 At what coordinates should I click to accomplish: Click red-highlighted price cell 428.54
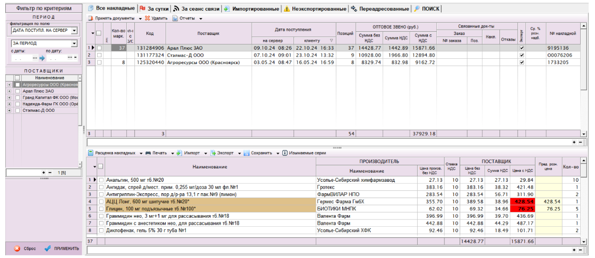click(x=523, y=202)
